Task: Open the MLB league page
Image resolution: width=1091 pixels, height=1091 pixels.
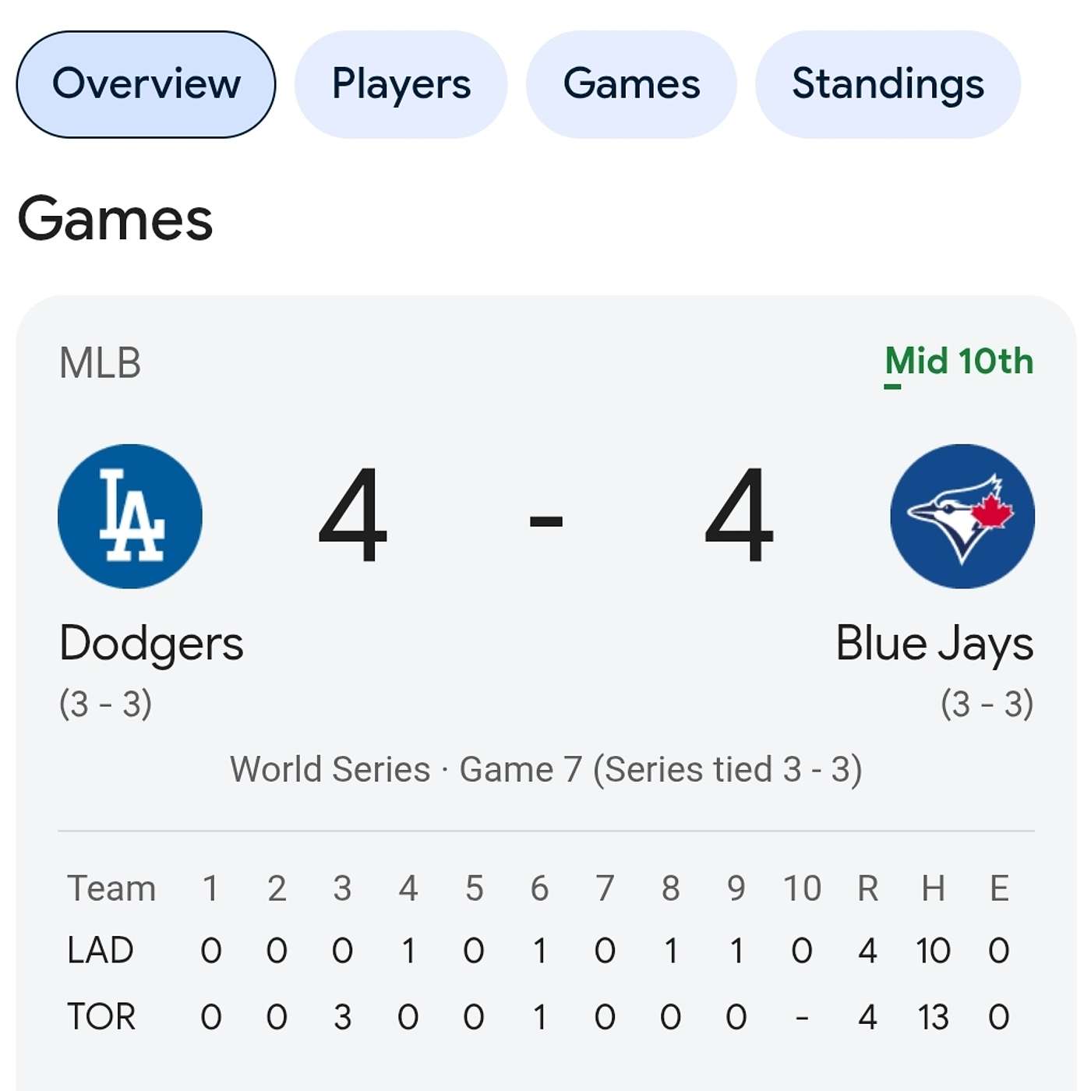Action: tap(99, 360)
